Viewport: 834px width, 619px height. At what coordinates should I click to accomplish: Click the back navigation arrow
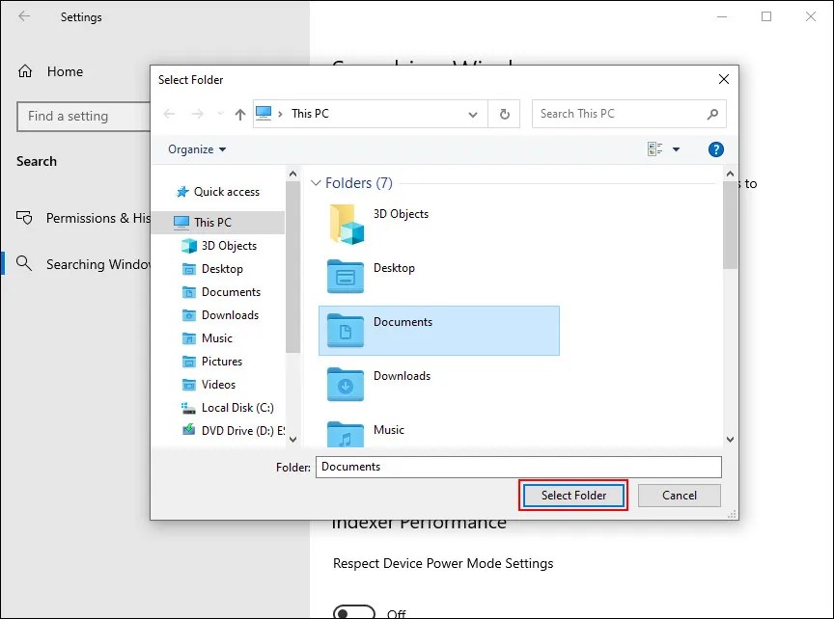[169, 114]
